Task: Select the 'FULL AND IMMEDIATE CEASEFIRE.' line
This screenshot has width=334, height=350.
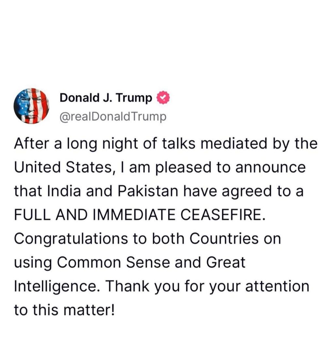Action: tap(140, 215)
